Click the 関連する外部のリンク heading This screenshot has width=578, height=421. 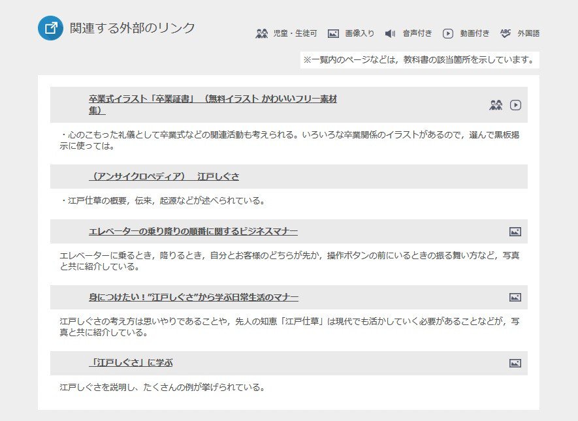click(x=133, y=28)
